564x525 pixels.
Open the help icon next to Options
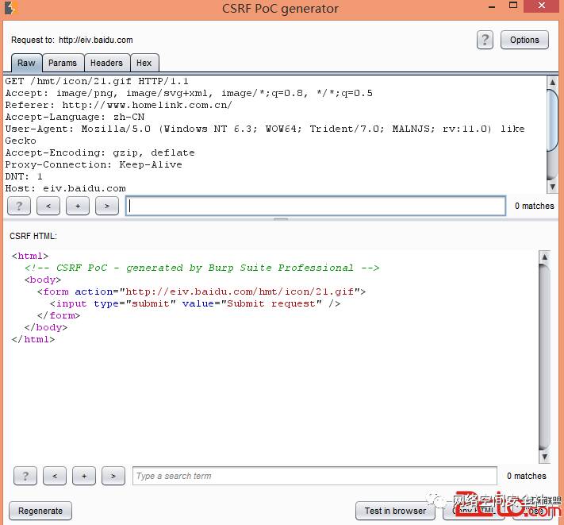485,40
